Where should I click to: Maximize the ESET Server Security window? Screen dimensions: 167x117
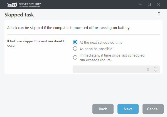(x=149, y=4)
